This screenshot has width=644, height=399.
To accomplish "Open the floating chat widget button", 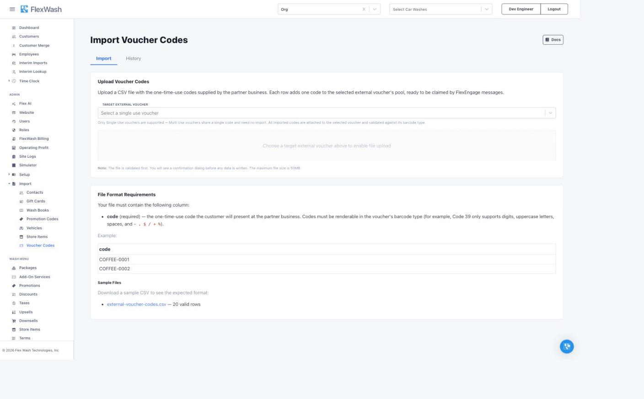I will 567,346.
